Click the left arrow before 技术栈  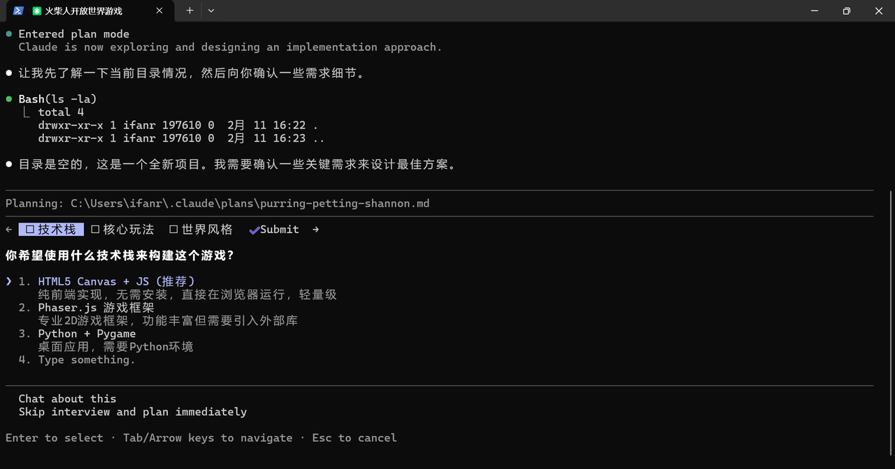(8, 230)
